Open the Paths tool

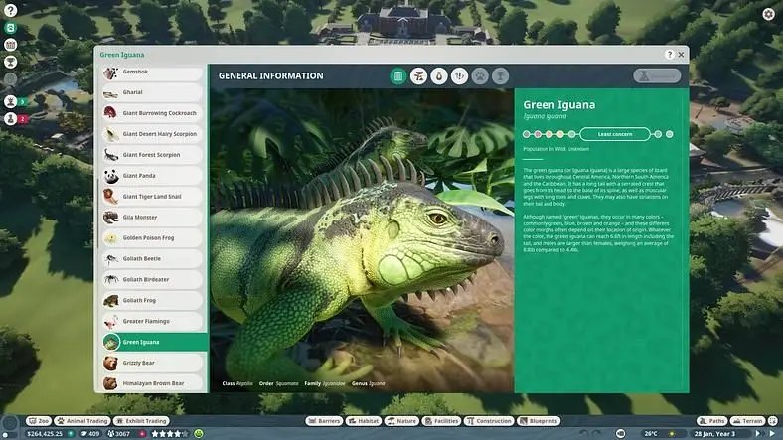click(x=712, y=421)
